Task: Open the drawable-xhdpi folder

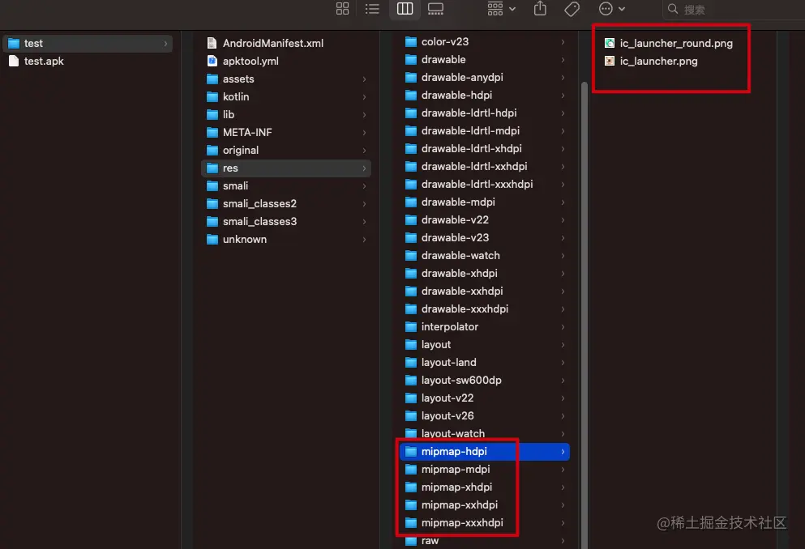Action: coord(485,273)
